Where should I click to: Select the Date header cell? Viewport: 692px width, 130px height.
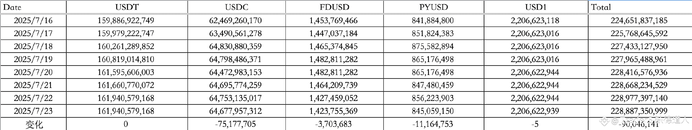click(33, 7)
